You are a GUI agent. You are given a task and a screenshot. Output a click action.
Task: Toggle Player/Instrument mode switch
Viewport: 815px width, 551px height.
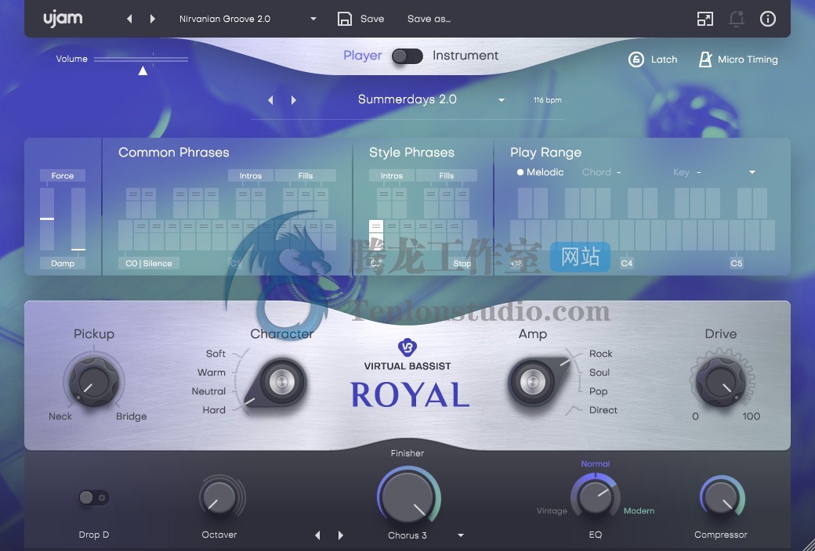tap(407, 56)
